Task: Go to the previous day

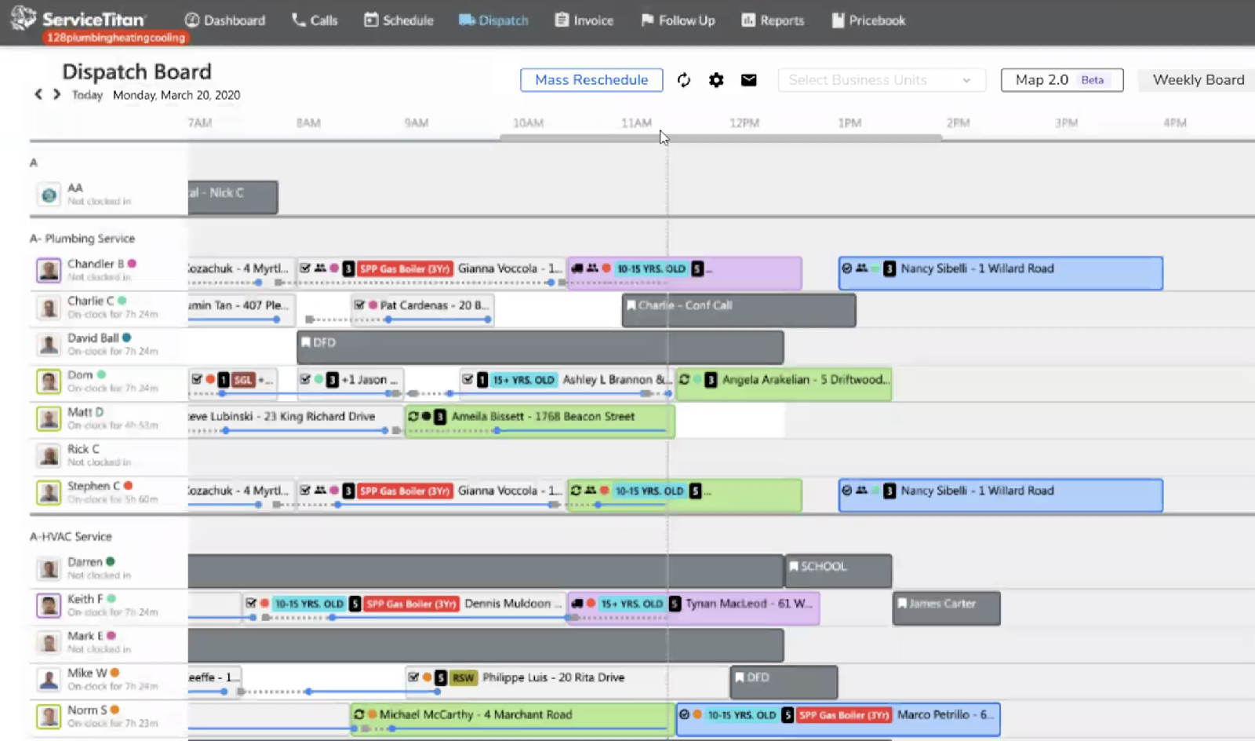Action: click(38, 94)
